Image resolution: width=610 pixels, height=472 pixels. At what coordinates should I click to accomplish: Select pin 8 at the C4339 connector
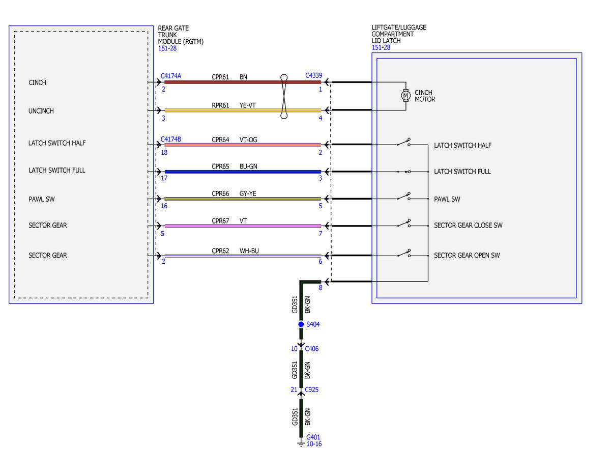coord(321,288)
